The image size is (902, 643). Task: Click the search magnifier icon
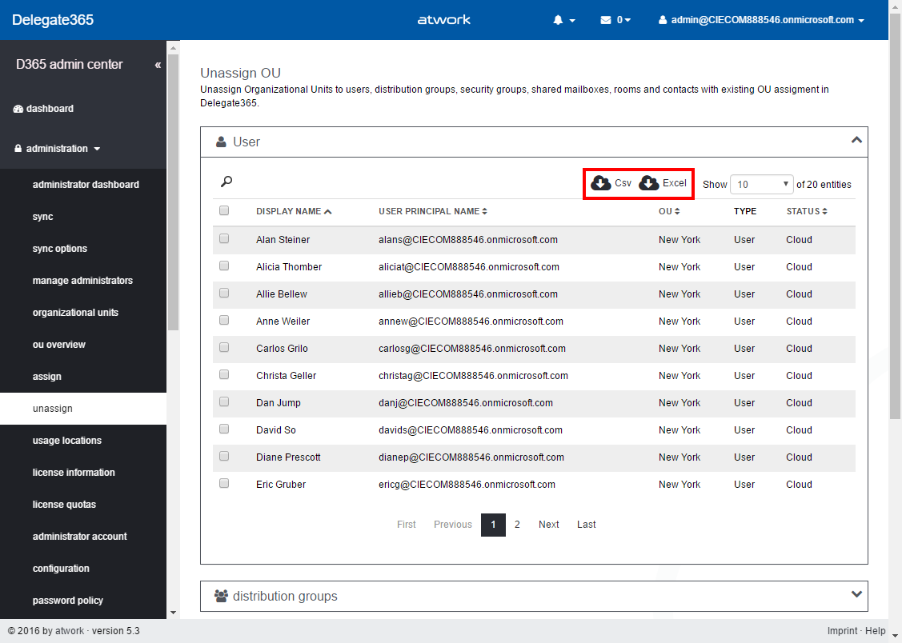click(227, 182)
